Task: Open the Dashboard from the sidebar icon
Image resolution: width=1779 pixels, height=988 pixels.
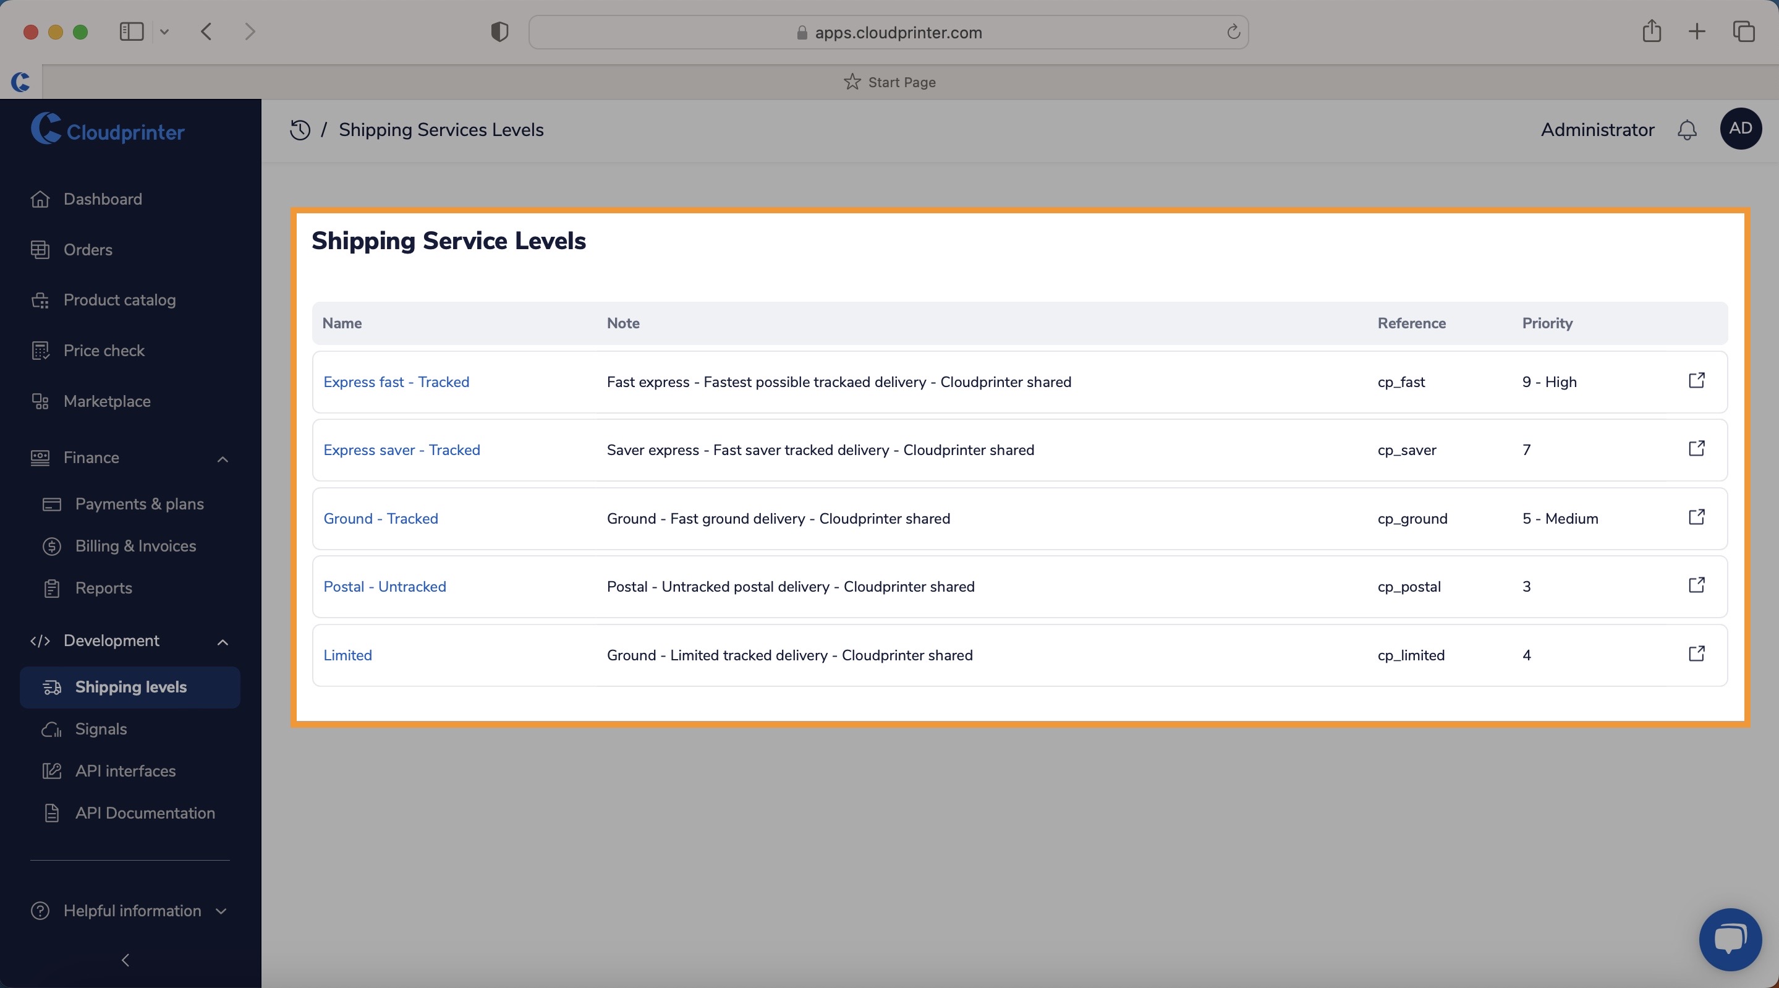Action: (40, 199)
